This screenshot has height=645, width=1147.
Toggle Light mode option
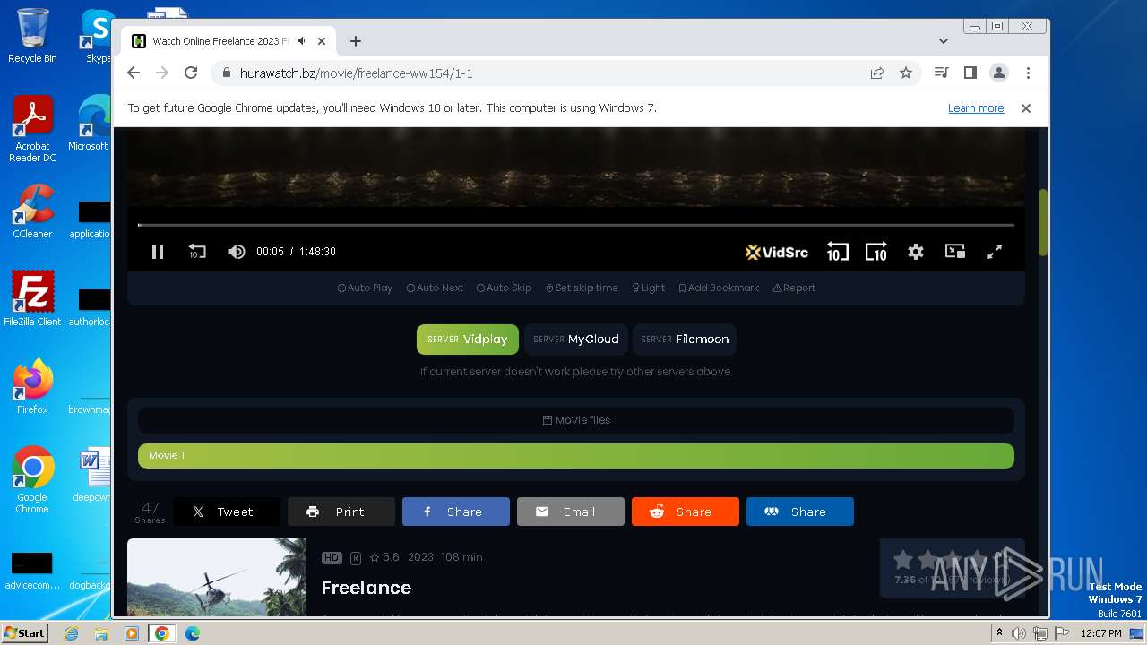click(648, 288)
